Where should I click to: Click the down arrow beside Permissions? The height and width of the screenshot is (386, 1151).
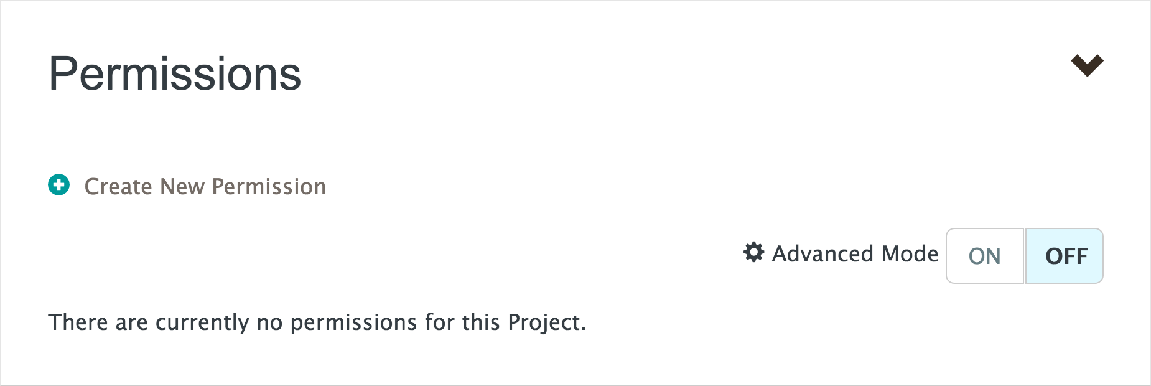pyautogui.click(x=1087, y=65)
